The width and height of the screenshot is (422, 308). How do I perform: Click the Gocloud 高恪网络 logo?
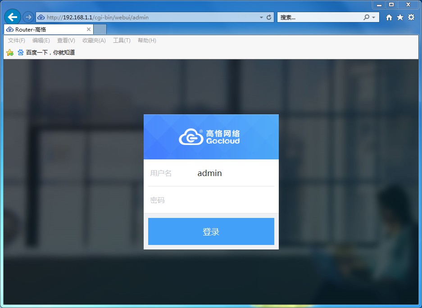tap(209, 136)
